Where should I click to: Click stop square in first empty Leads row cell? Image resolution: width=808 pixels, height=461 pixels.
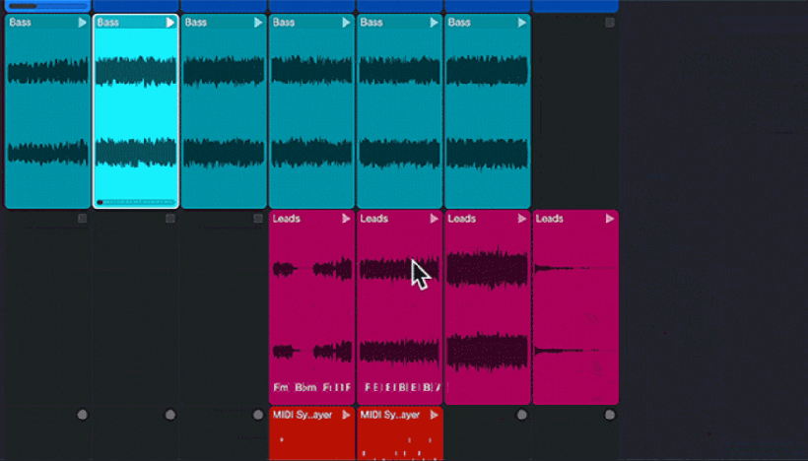(82, 219)
